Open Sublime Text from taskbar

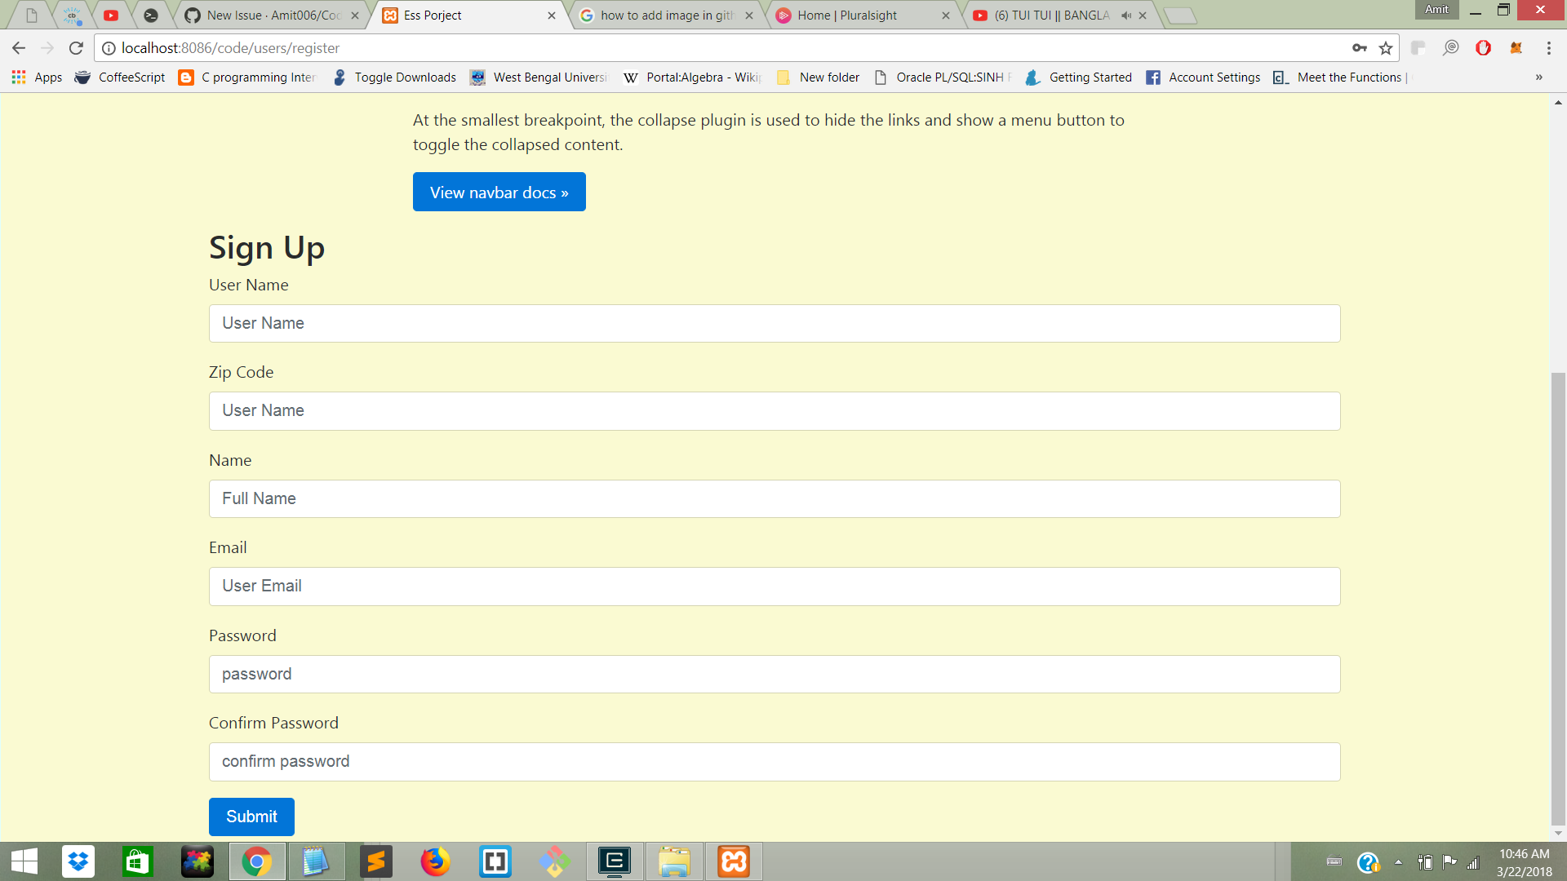(x=376, y=861)
